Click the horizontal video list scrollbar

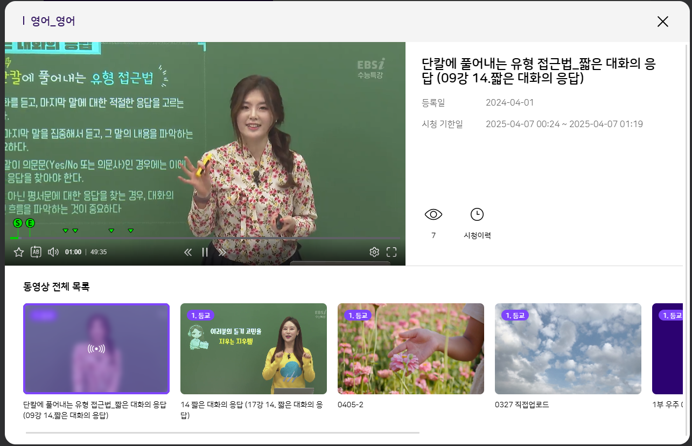[x=222, y=433]
